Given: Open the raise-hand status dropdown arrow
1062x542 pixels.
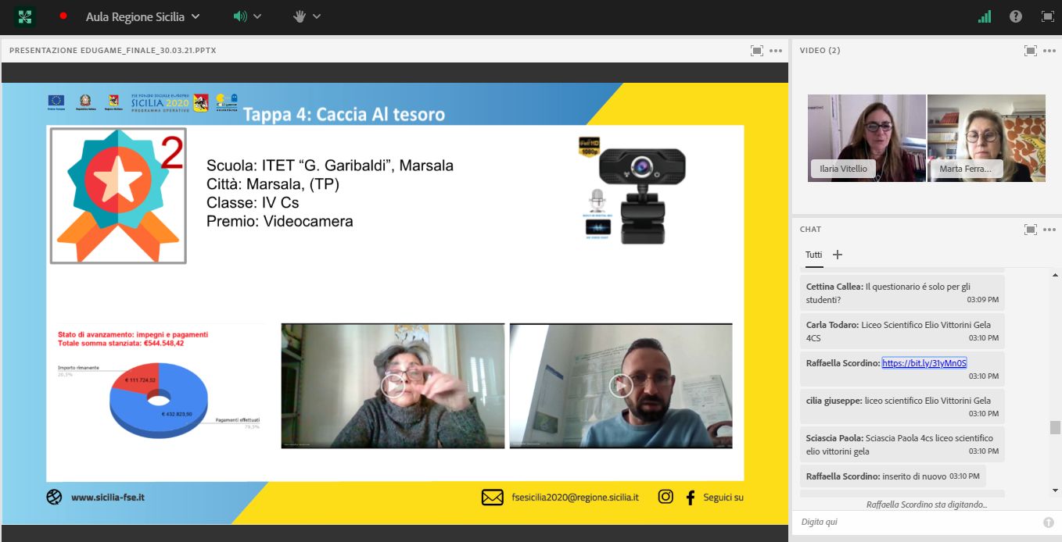Looking at the screenshot, I should point(317,16).
